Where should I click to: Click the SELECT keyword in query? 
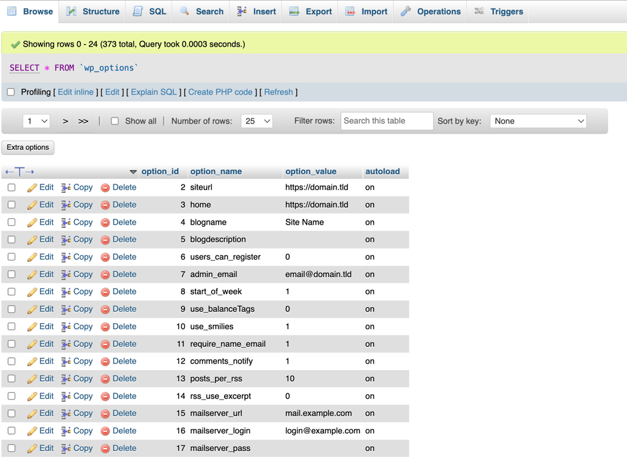coord(24,68)
